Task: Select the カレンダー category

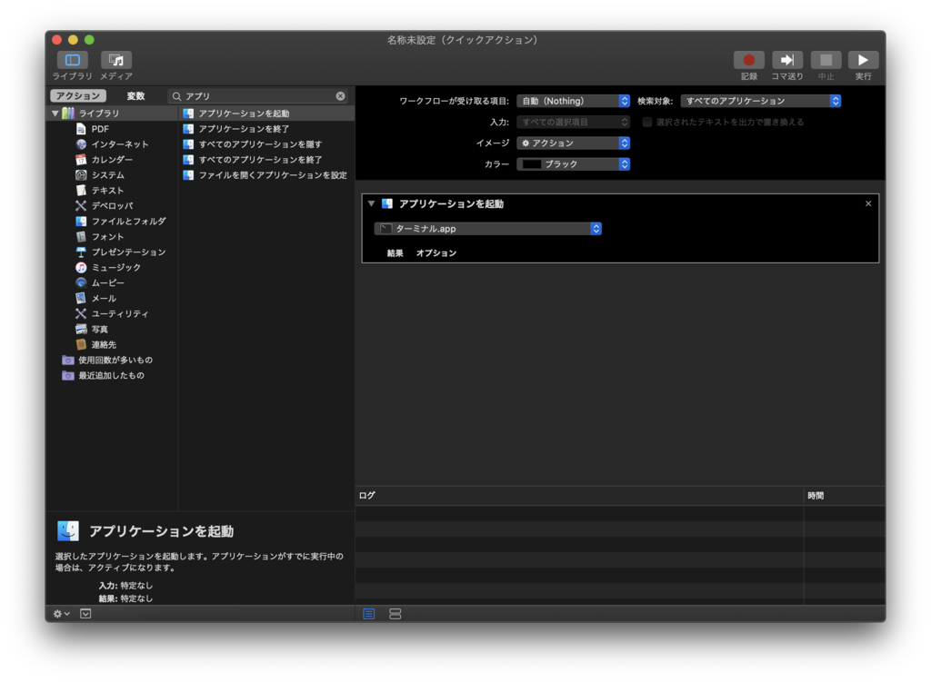Action: coord(105,160)
